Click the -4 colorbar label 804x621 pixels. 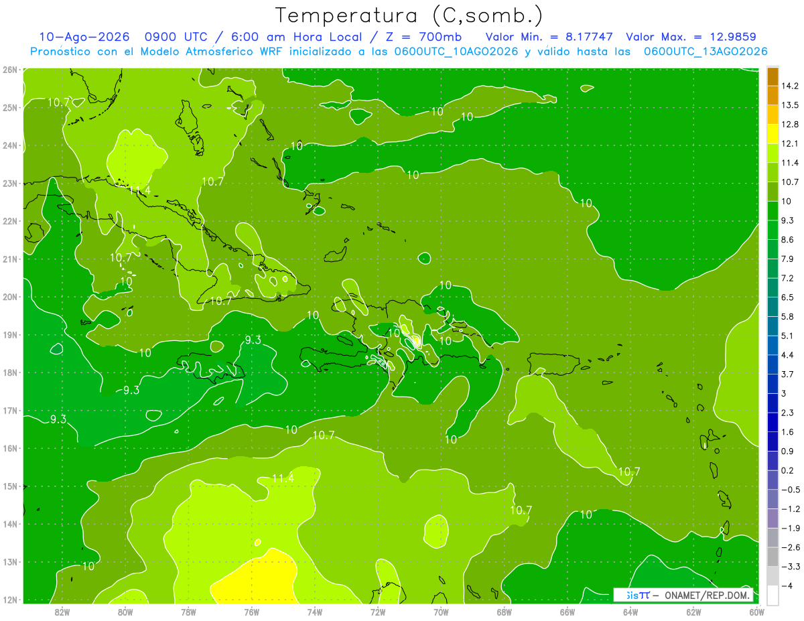pyautogui.click(x=787, y=585)
